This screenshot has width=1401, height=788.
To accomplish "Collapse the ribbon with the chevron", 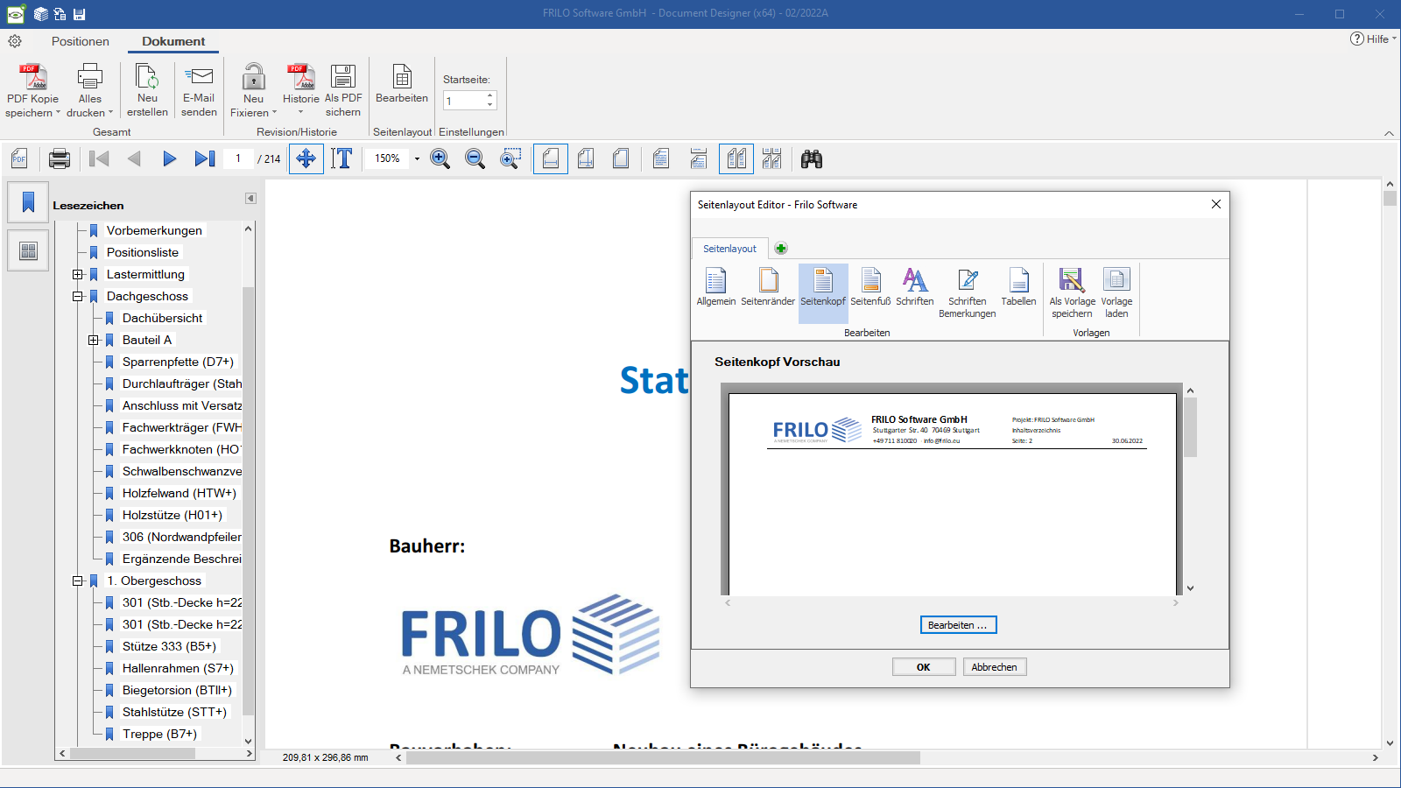I will [x=1389, y=133].
